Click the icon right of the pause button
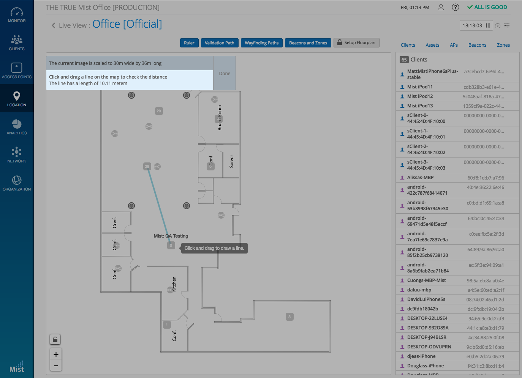The height and width of the screenshot is (378, 522). 498,25
